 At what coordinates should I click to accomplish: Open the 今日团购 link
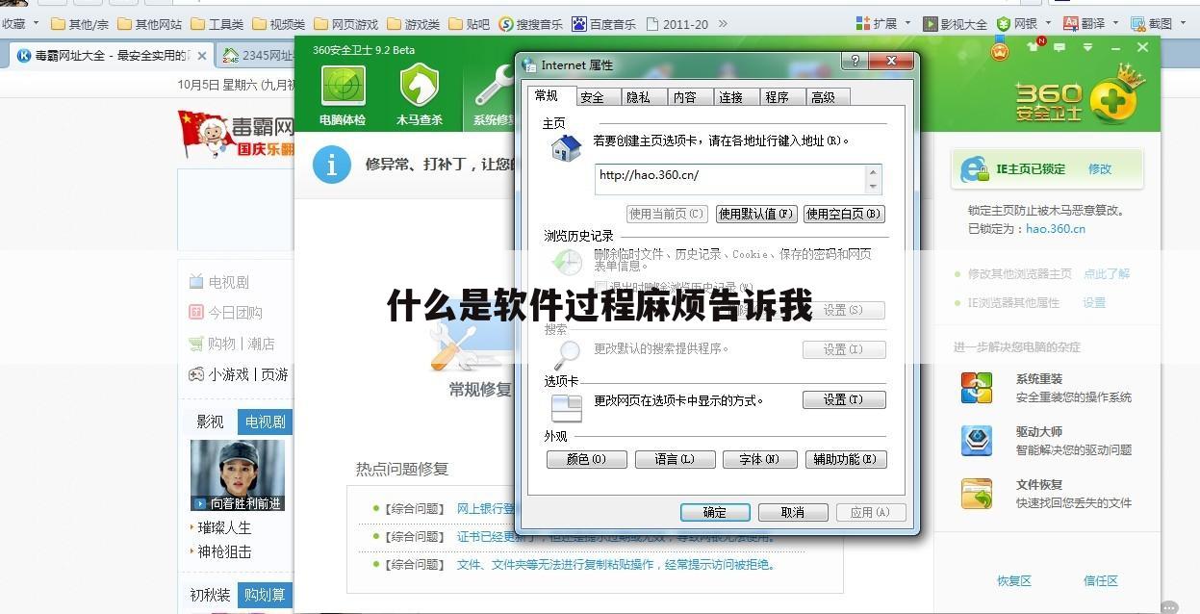pyautogui.click(x=236, y=313)
